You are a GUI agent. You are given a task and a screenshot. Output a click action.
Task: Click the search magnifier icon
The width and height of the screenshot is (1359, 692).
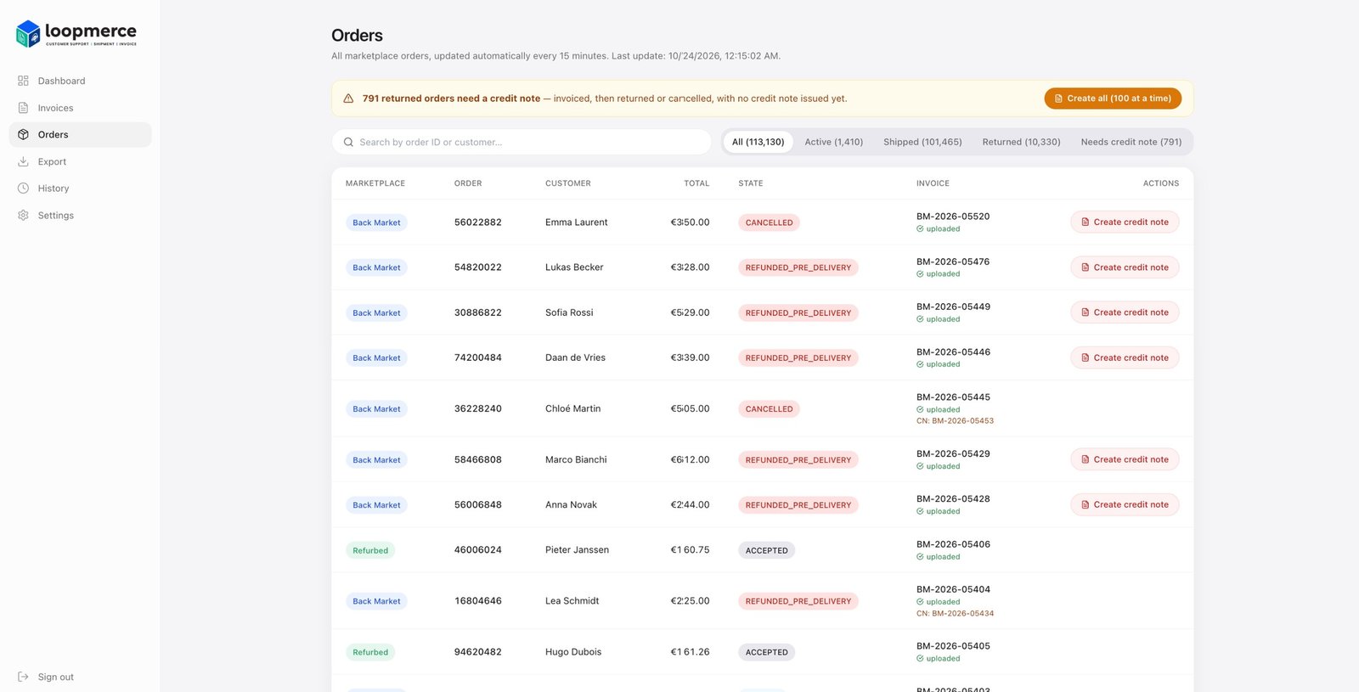coord(348,142)
